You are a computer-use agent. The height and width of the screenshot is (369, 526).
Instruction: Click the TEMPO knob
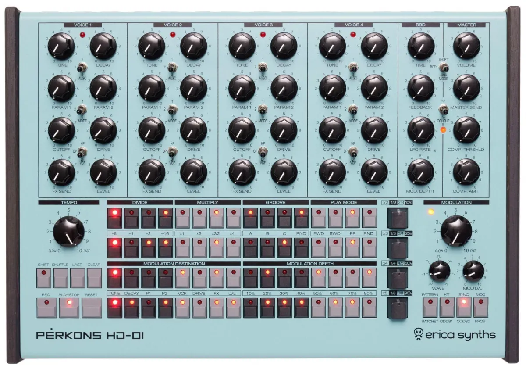coord(69,231)
